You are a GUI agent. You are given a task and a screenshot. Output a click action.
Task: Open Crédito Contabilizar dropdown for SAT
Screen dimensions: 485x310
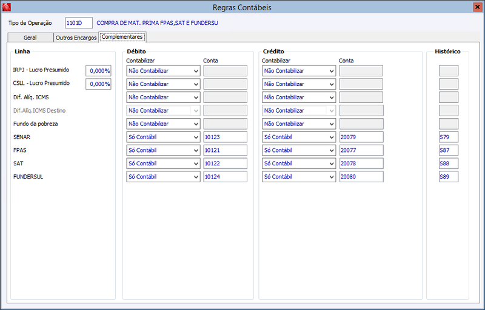tap(299, 163)
